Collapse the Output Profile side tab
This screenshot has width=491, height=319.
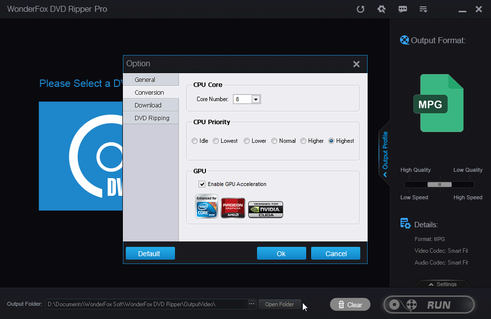pos(385,154)
